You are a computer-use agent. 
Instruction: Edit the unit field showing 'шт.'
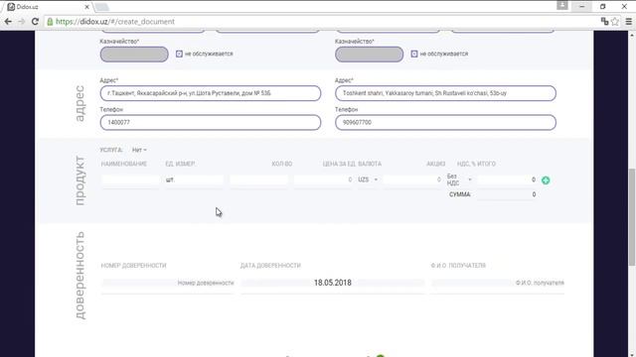click(x=194, y=179)
